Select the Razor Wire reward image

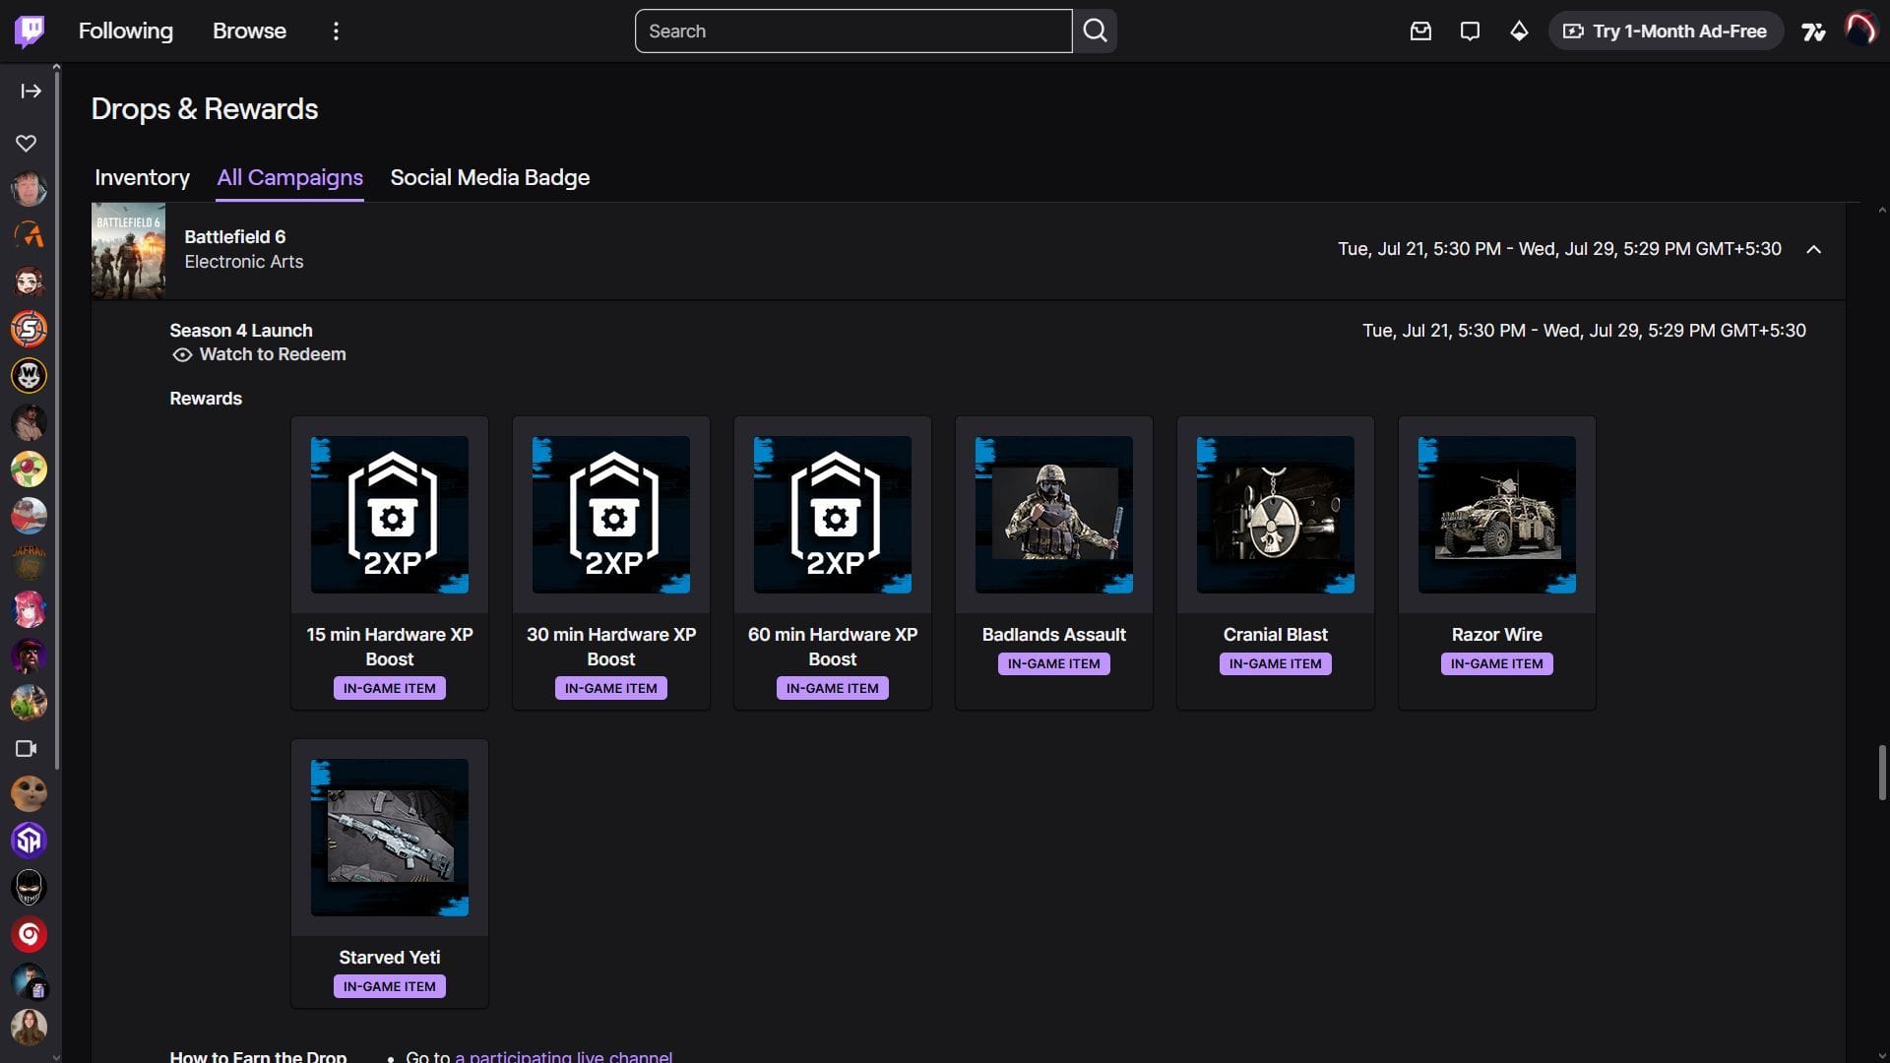(x=1497, y=515)
